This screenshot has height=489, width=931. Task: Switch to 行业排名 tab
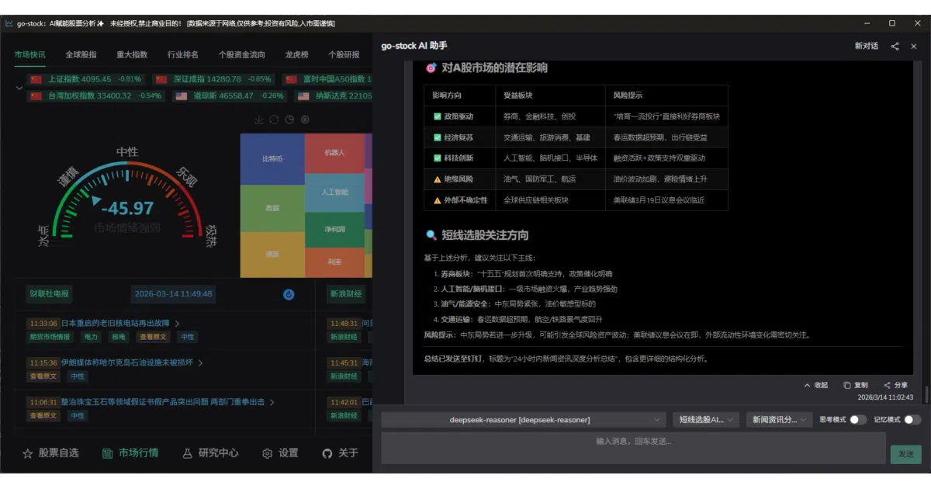[183, 55]
